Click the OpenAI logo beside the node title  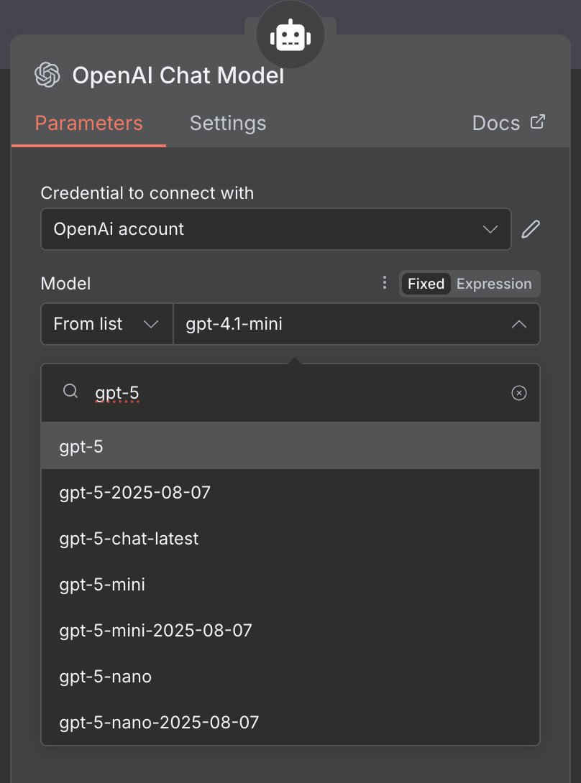(x=47, y=75)
